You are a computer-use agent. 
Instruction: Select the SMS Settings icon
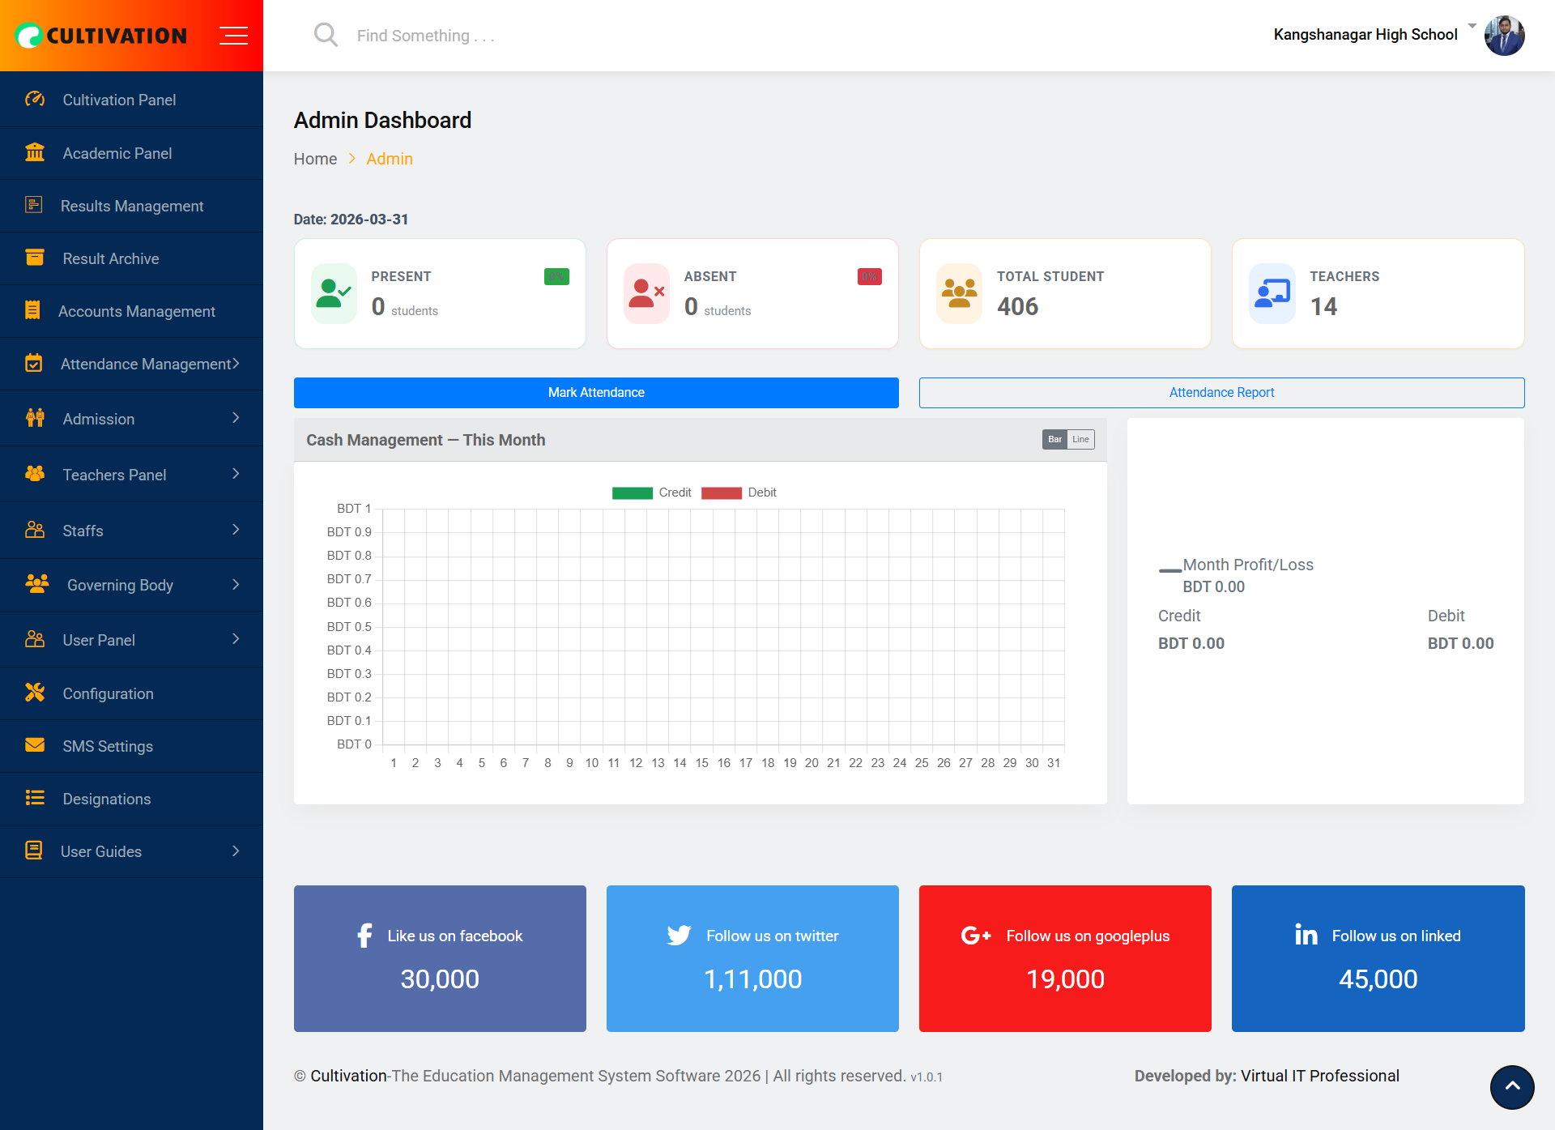point(34,745)
